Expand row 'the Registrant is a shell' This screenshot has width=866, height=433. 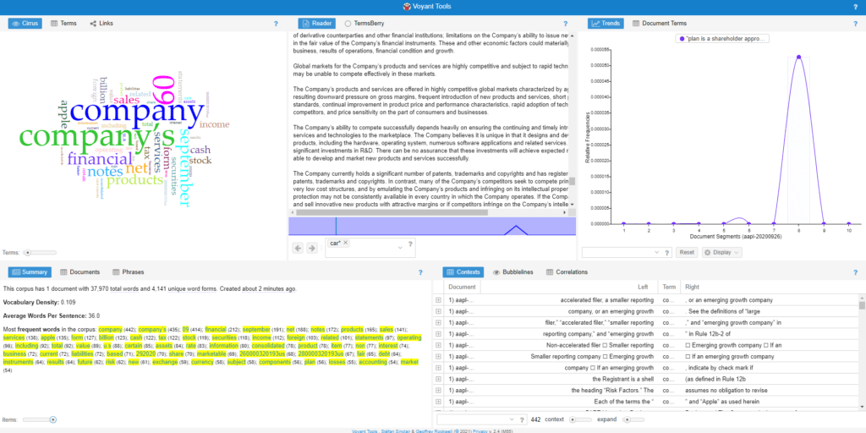(x=439, y=379)
